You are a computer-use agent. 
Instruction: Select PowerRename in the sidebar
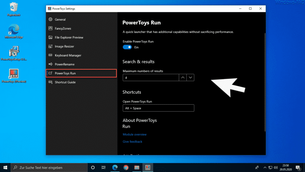[82, 64]
